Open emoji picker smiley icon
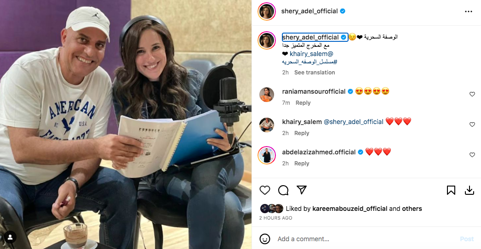481x249 pixels. point(265,239)
